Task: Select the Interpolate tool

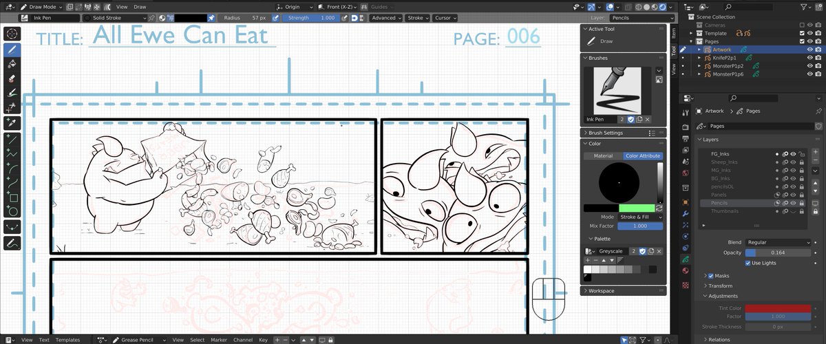Action: tap(12, 227)
